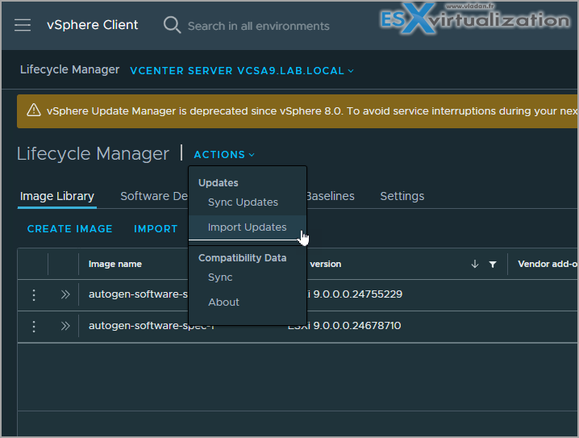Click the warning triangle icon in banner
Screen dimensions: 579x438
coord(34,111)
